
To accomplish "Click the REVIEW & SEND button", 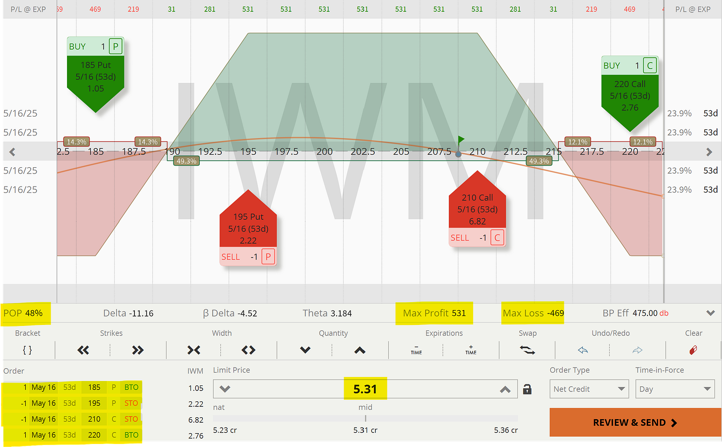I will [x=635, y=423].
